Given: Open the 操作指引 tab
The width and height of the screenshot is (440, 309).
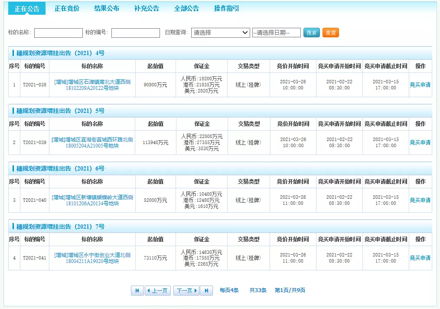Looking at the screenshot, I should point(226,8).
